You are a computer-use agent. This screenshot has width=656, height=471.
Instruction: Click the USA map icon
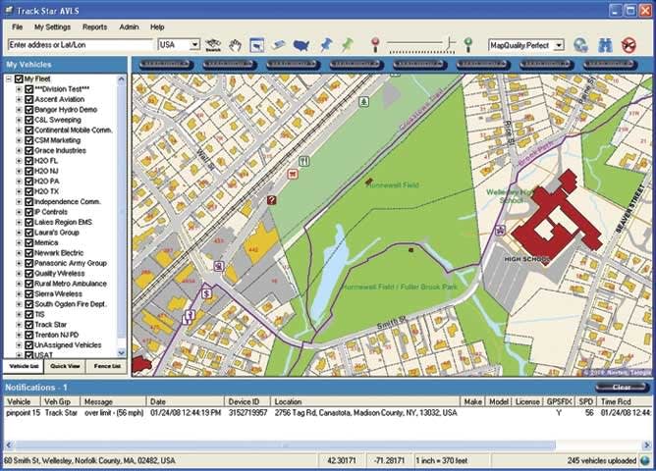click(x=301, y=45)
